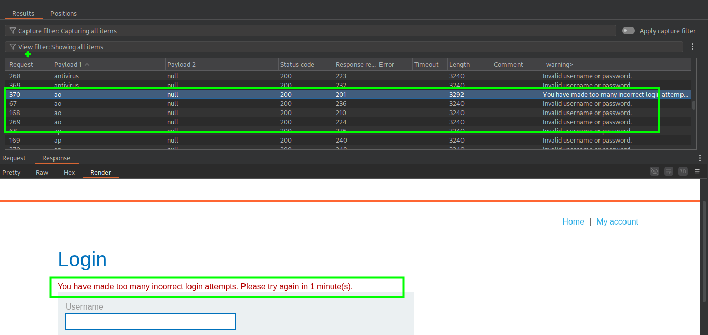
Task: Switch to the Raw response view tab
Action: tap(42, 173)
